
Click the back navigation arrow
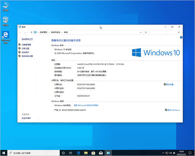coord(20,32)
